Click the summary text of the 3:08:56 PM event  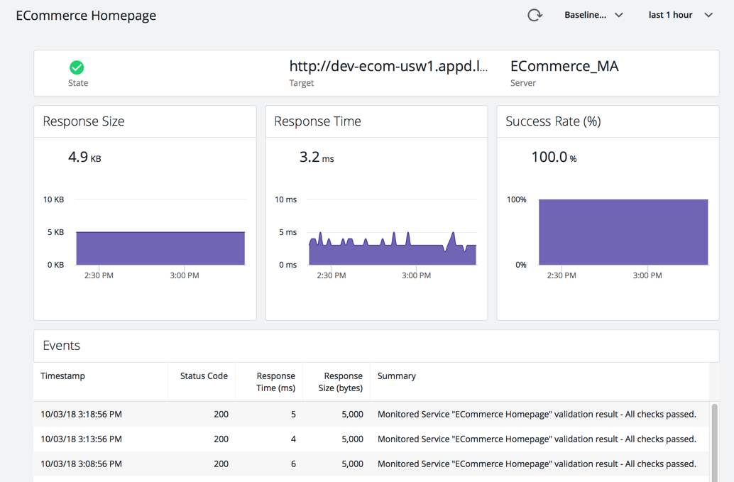(537, 464)
